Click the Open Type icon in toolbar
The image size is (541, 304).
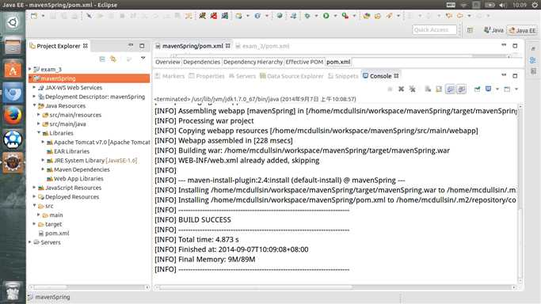(x=367, y=16)
